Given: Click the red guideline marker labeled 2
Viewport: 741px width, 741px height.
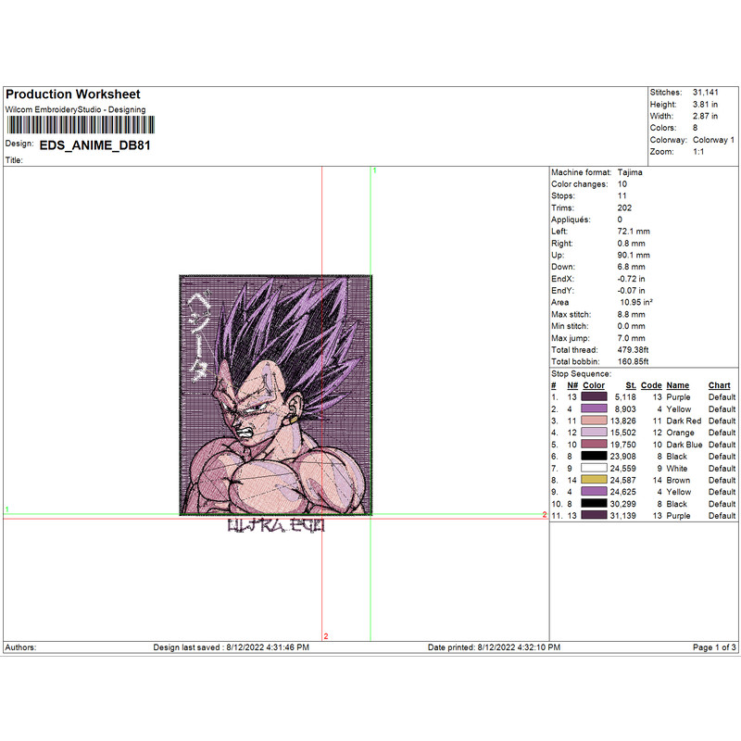Looking at the screenshot, I should pyautogui.click(x=325, y=636).
